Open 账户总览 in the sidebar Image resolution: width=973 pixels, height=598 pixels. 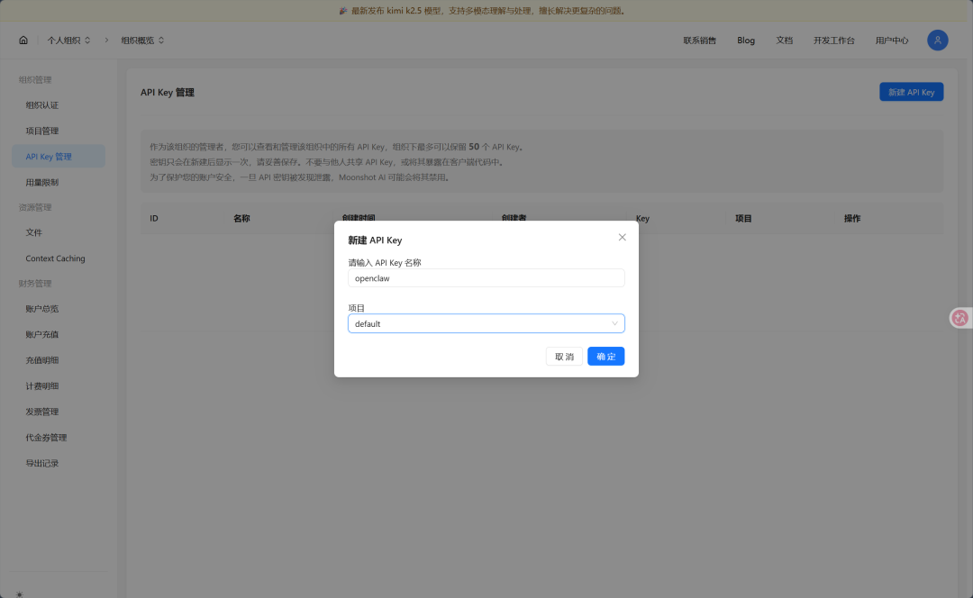coord(59,308)
